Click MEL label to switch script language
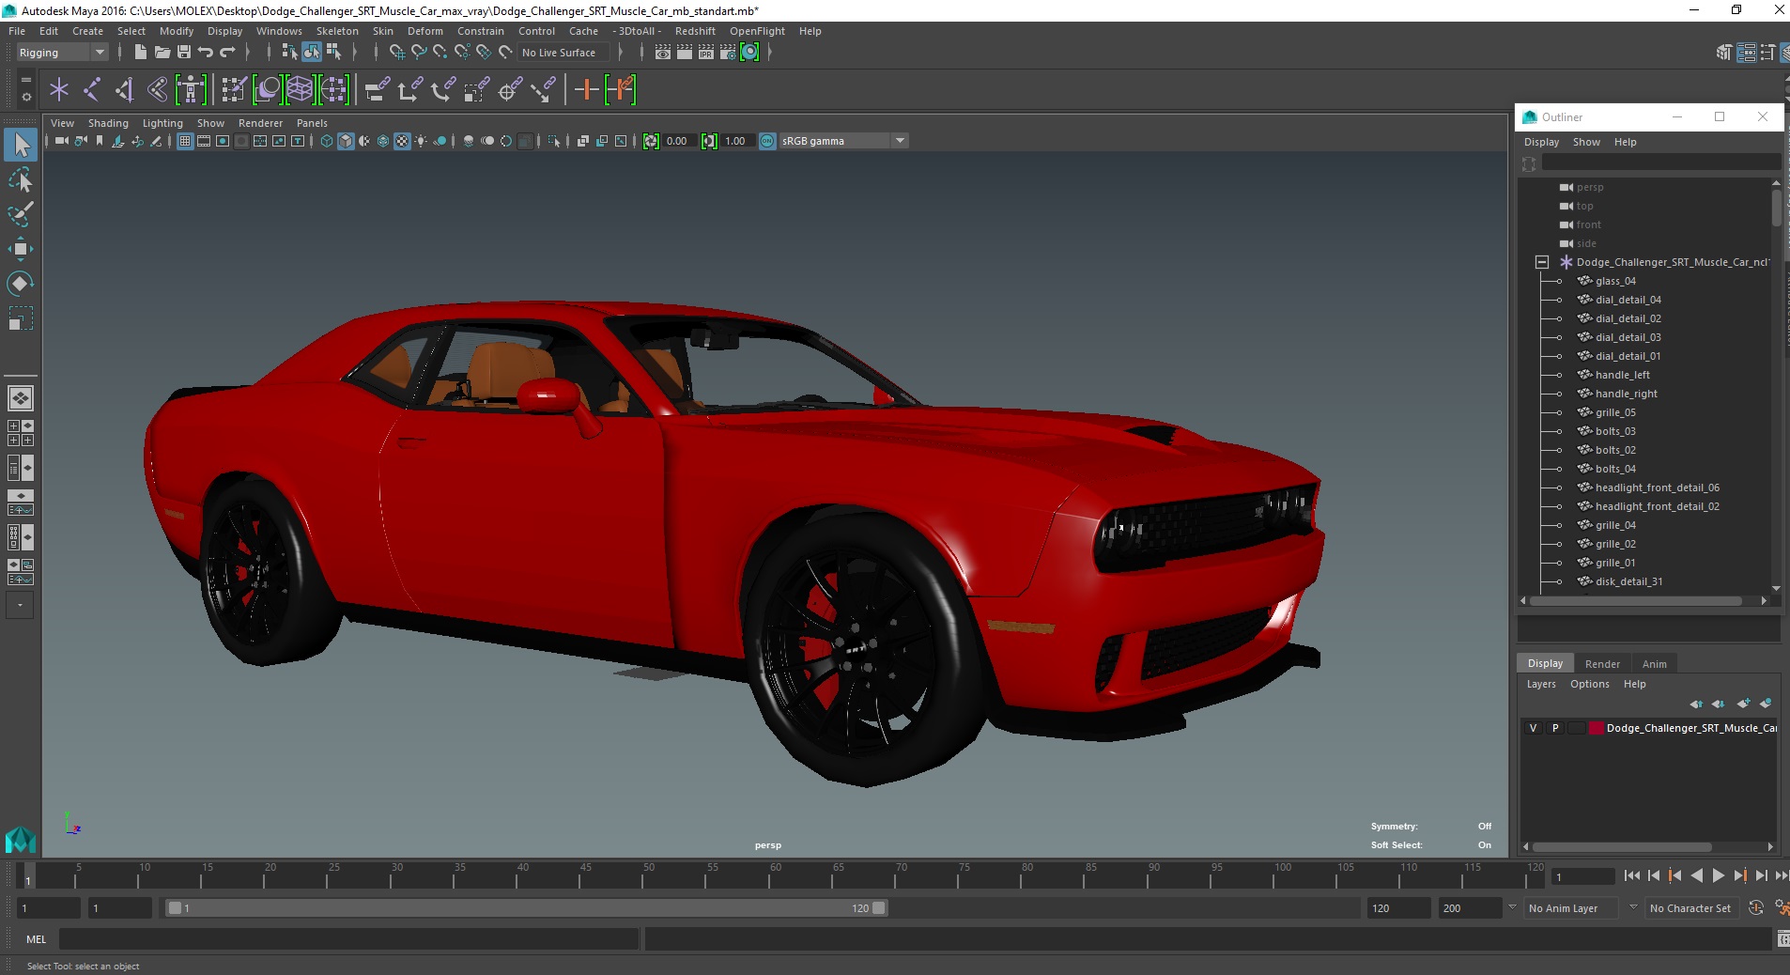 (x=36, y=939)
